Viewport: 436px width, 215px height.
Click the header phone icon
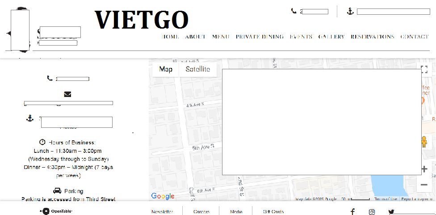pos(294,11)
